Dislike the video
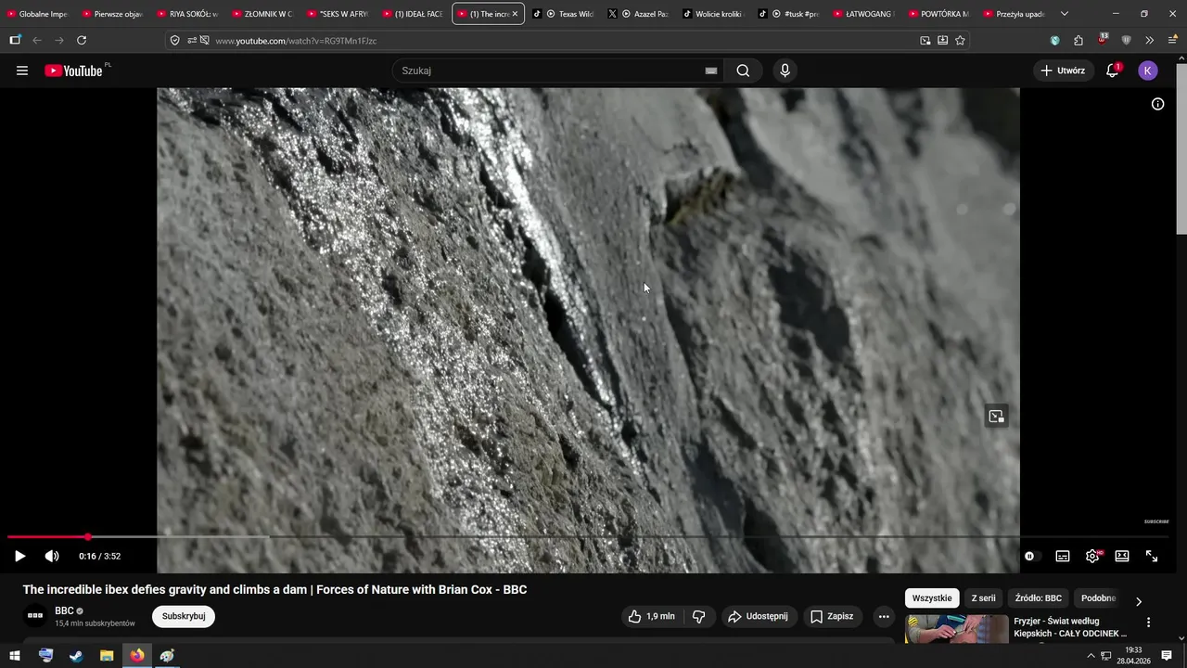The width and height of the screenshot is (1187, 668). (699, 616)
